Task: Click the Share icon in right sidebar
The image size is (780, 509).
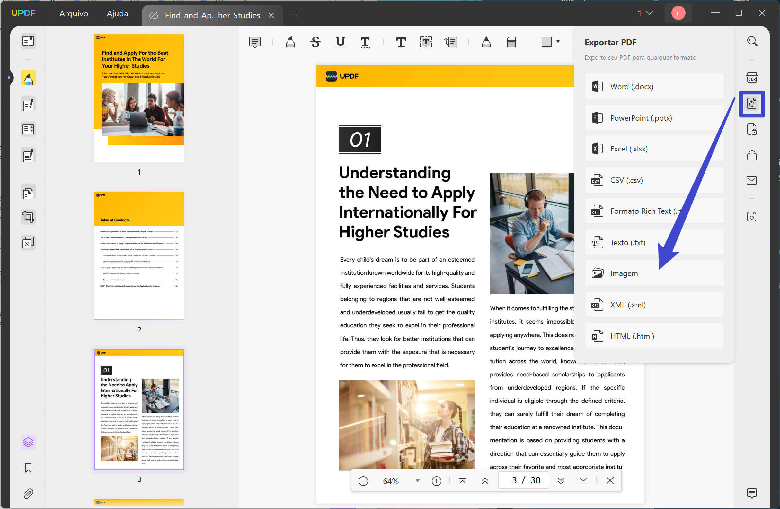Action: click(752, 155)
